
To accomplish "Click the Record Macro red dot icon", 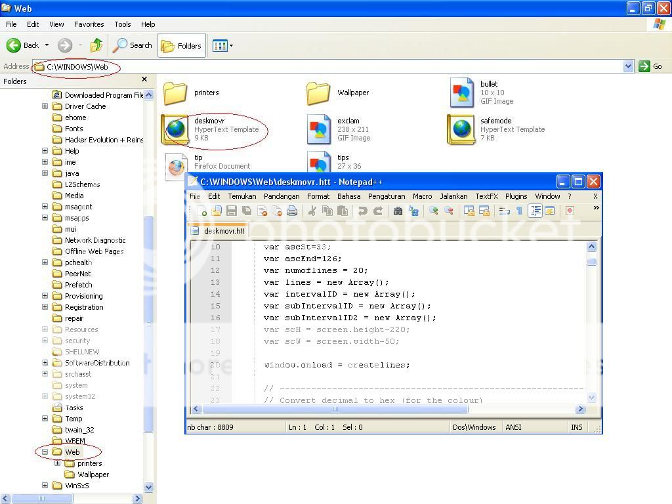I will [570, 211].
